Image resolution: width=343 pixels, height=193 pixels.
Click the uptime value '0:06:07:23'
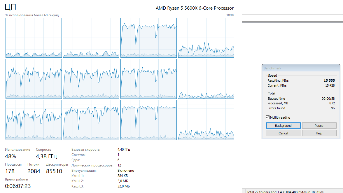point(18,186)
